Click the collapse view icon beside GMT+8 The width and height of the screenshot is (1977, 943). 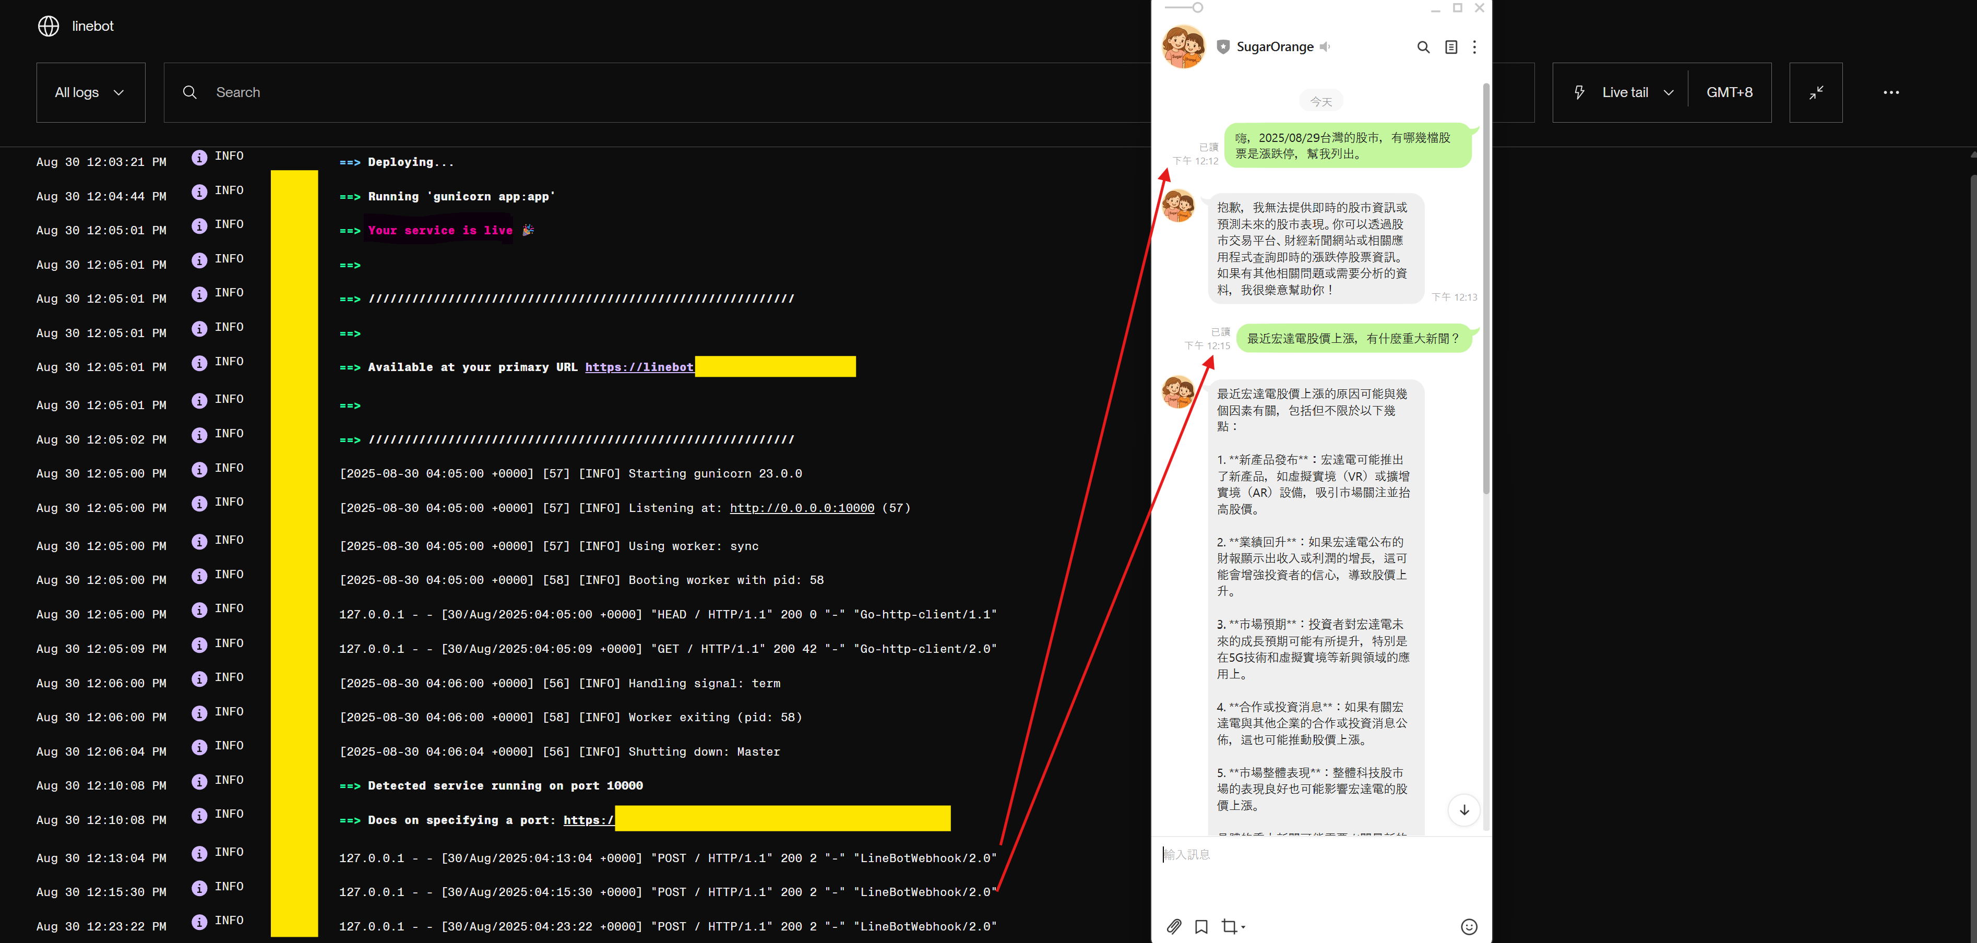pos(1816,92)
